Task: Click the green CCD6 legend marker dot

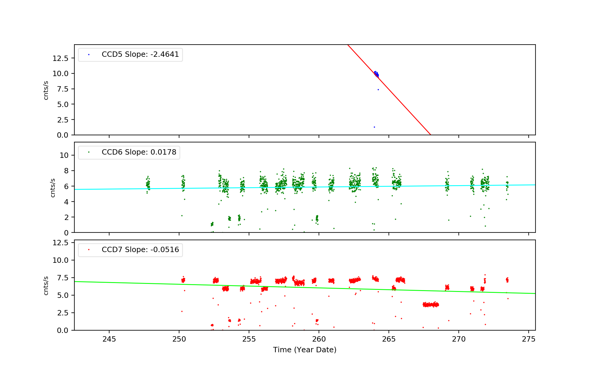Action: 89,152
